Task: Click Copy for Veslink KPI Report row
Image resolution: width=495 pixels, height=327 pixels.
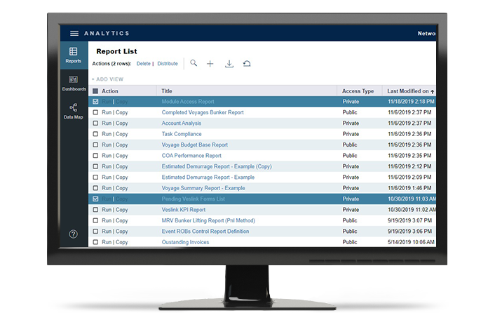Action: (x=121, y=210)
